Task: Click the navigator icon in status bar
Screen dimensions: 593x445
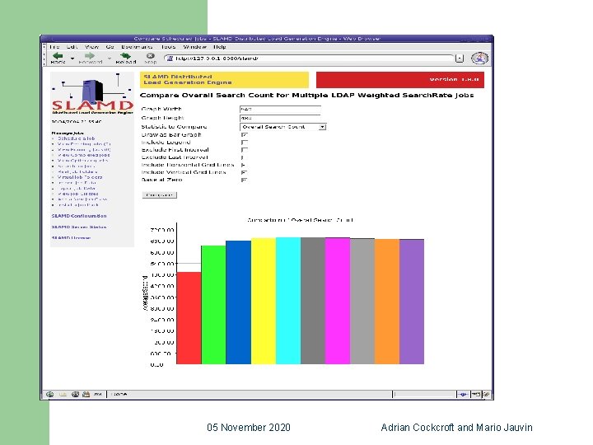Action: [49, 394]
